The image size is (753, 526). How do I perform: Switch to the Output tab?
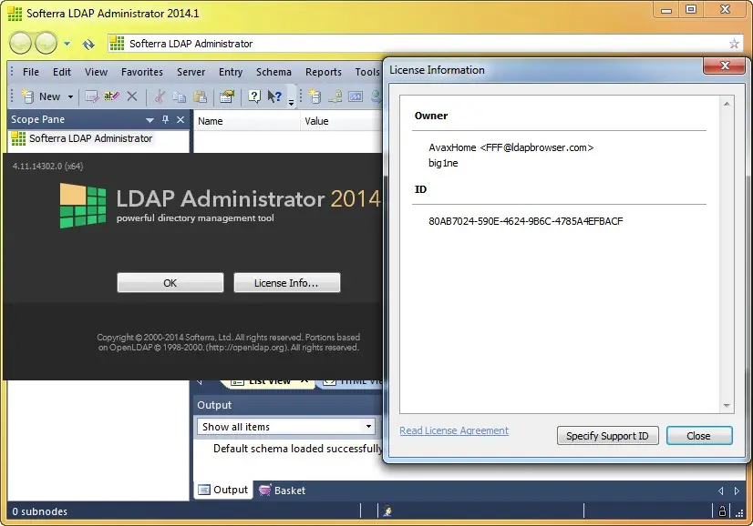(223, 490)
